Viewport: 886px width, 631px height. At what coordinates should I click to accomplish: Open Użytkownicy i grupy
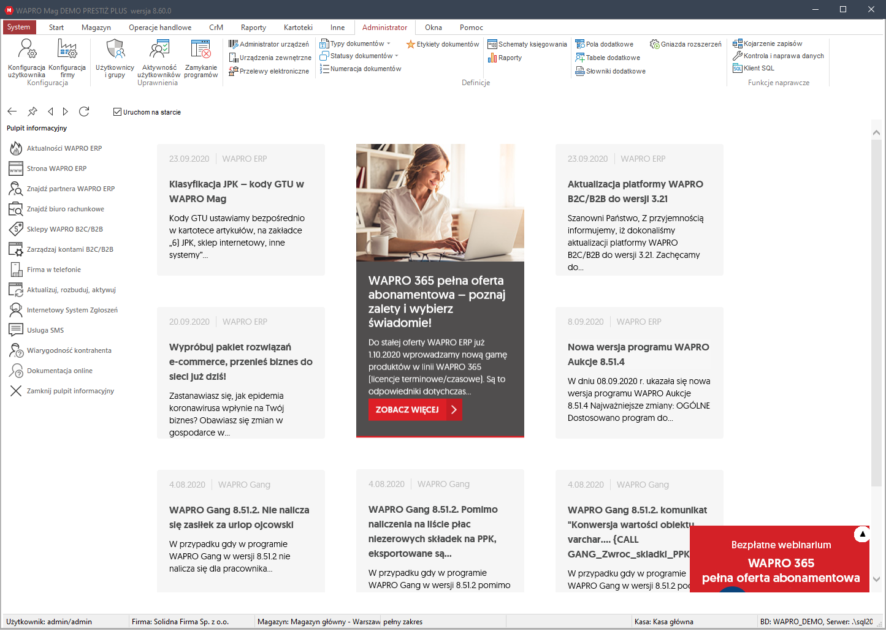pyautogui.click(x=115, y=58)
